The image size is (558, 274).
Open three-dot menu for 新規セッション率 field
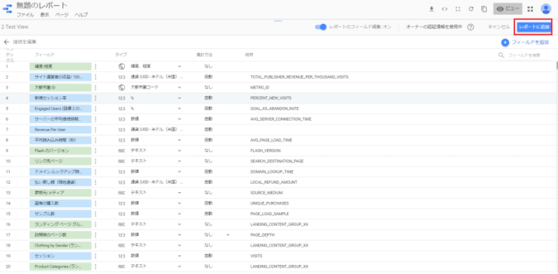coord(95,98)
